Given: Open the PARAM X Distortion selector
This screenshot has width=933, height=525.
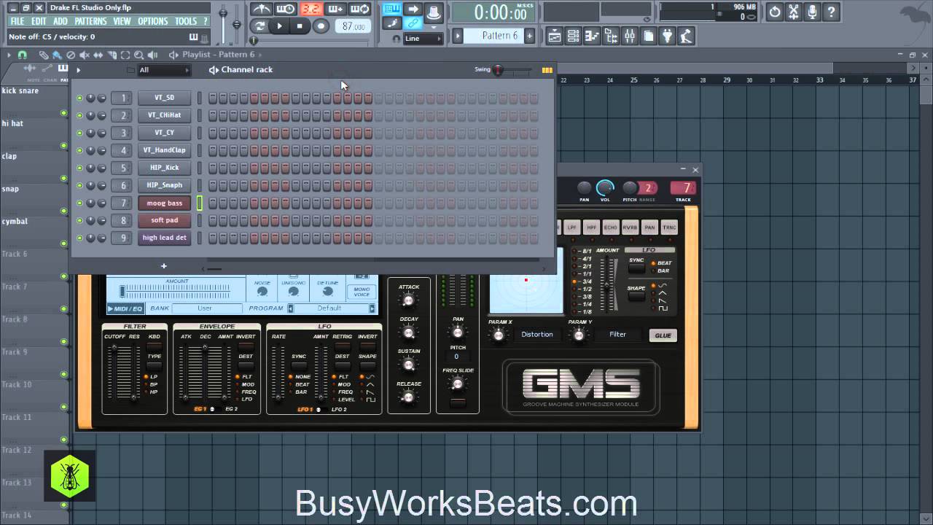Looking at the screenshot, I should click(x=537, y=335).
